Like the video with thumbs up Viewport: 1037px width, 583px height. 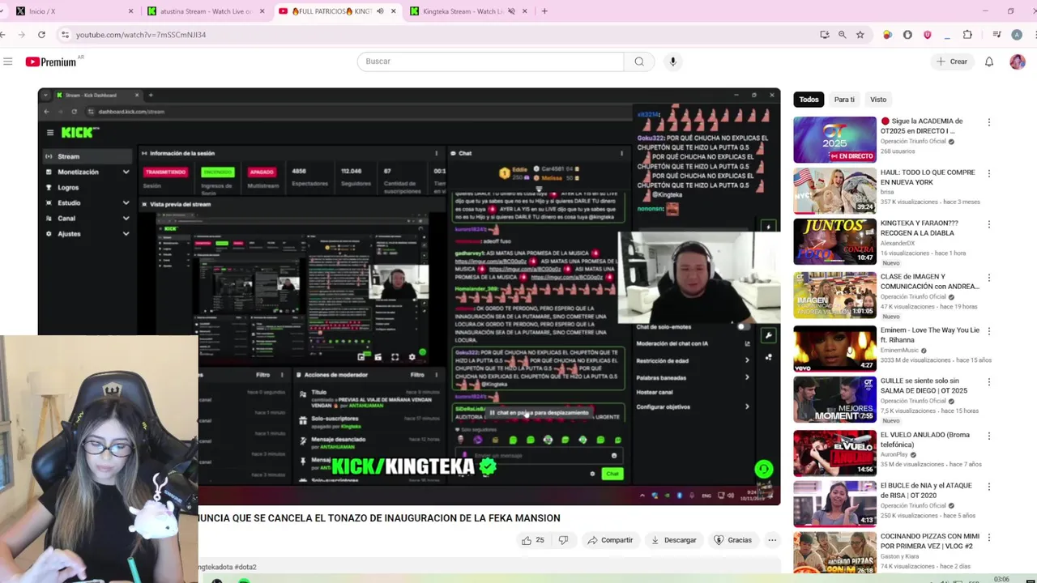[533, 540]
